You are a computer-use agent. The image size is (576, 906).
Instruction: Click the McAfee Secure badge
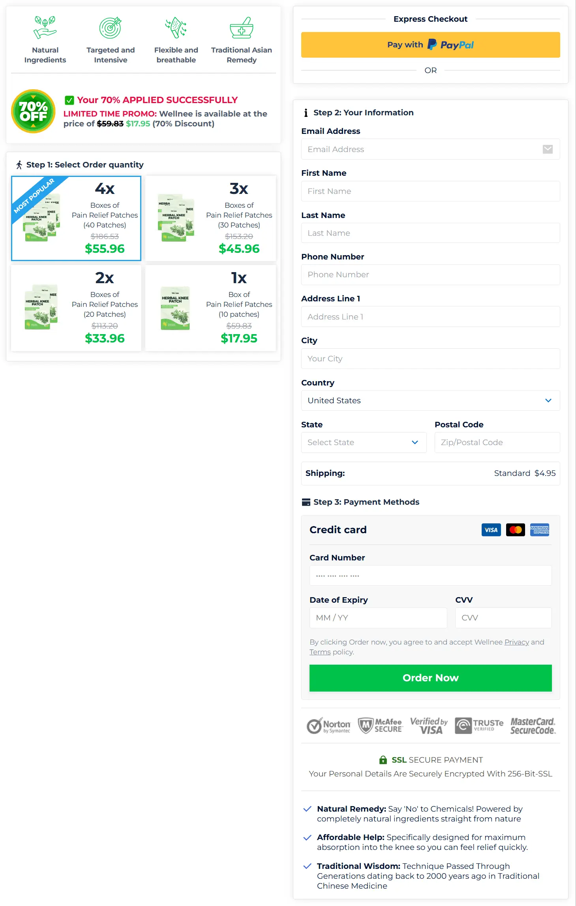380,726
